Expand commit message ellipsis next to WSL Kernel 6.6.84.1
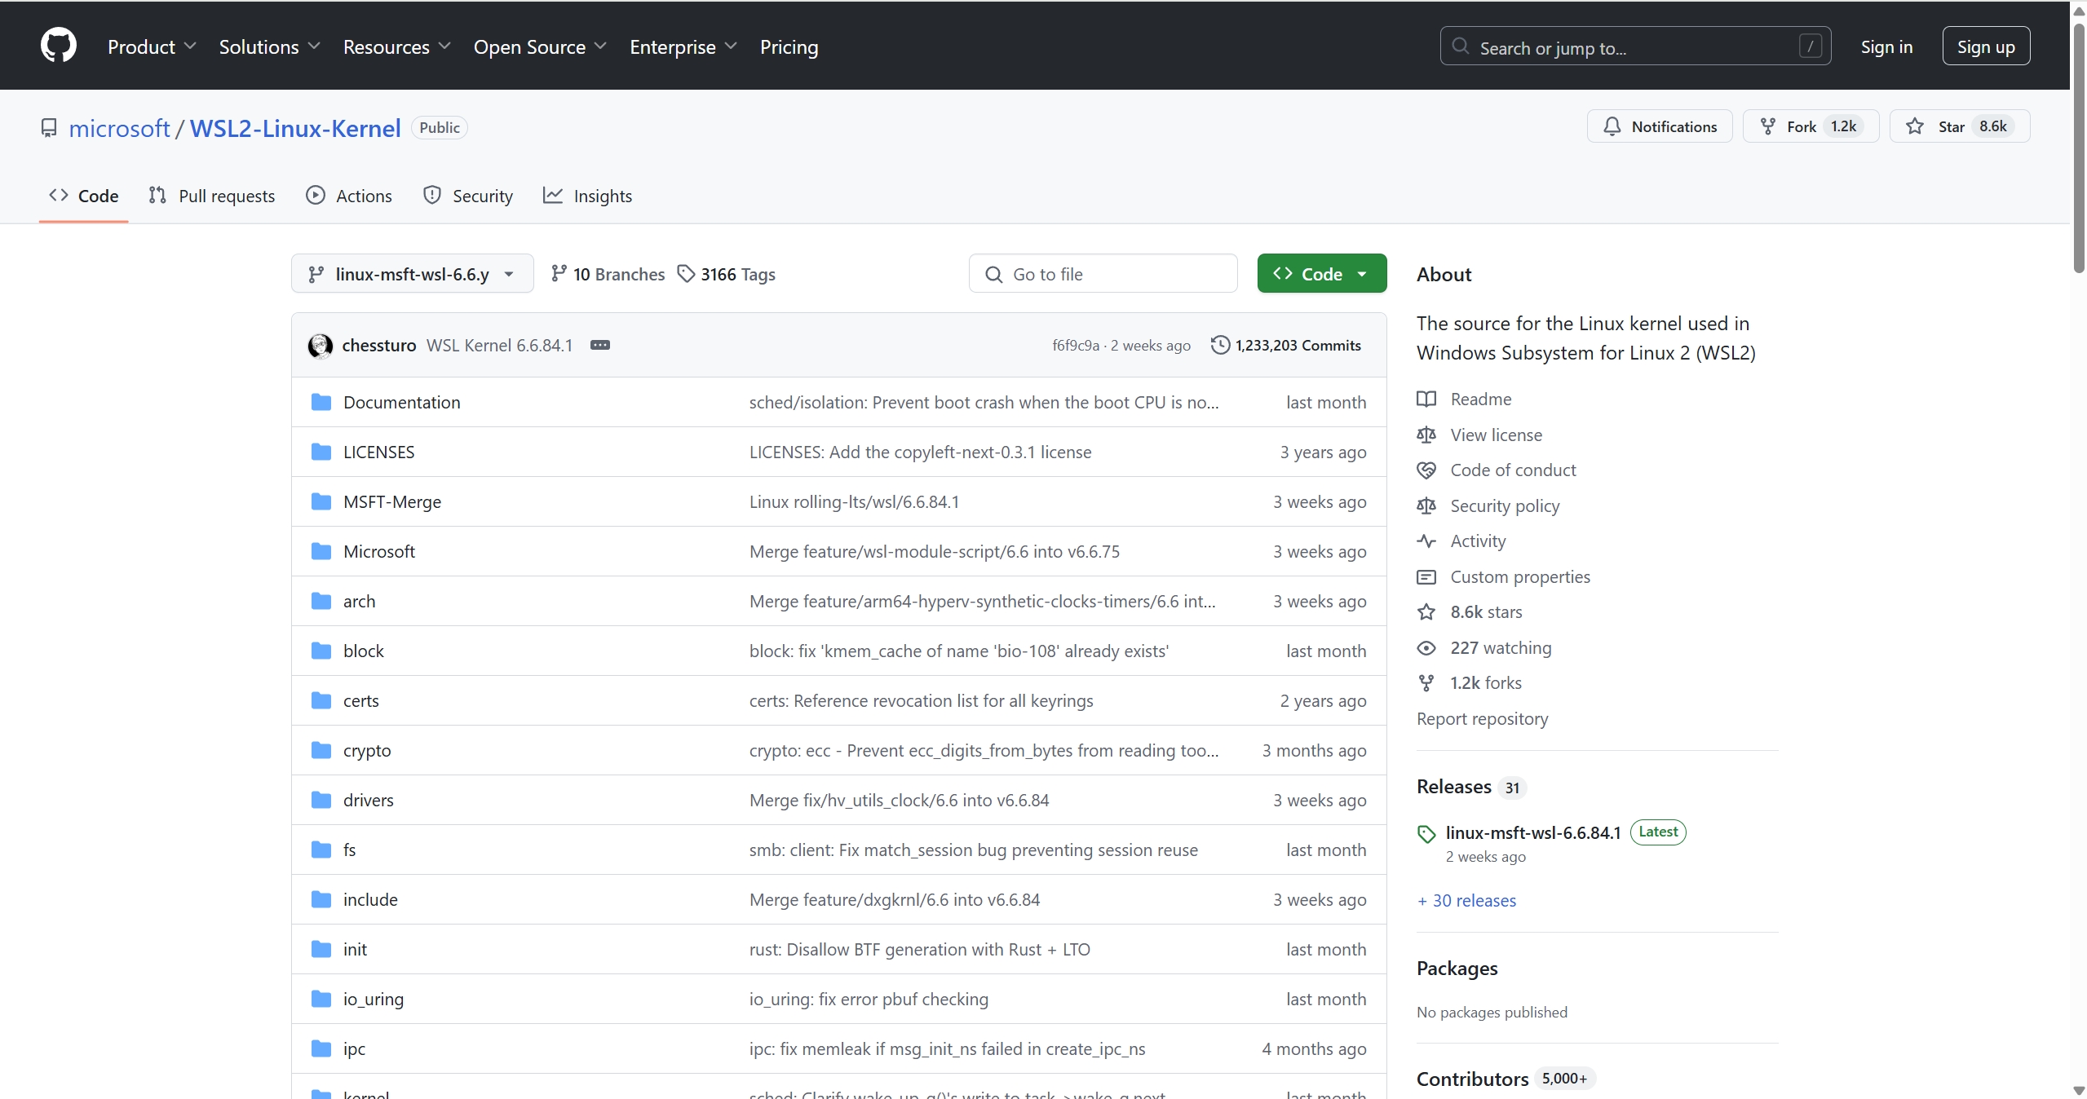2087x1099 pixels. (x=600, y=345)
